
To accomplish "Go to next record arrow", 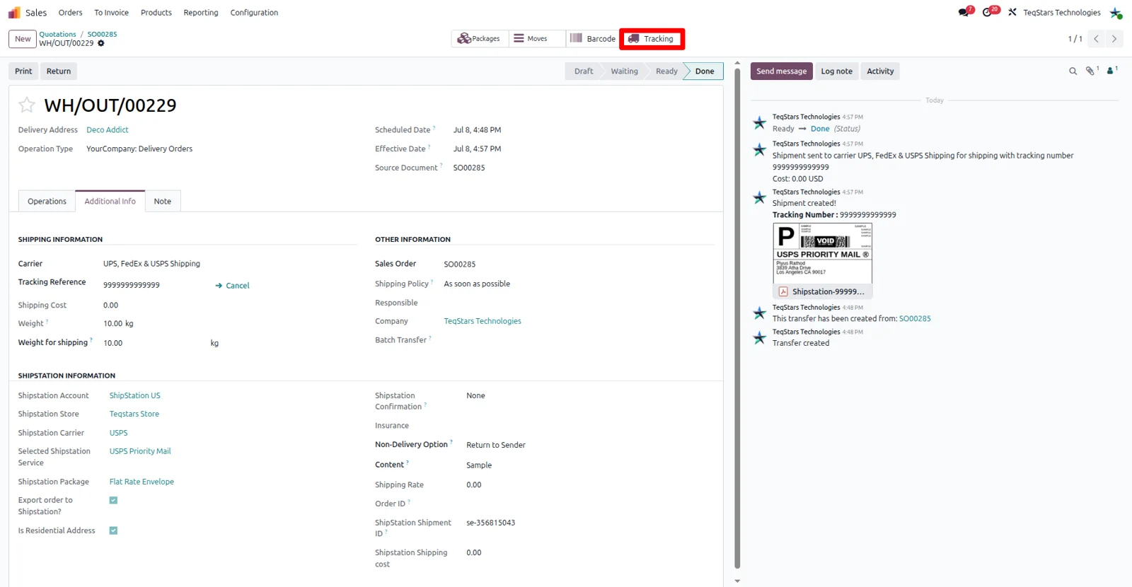I will tap(1114, 39).
